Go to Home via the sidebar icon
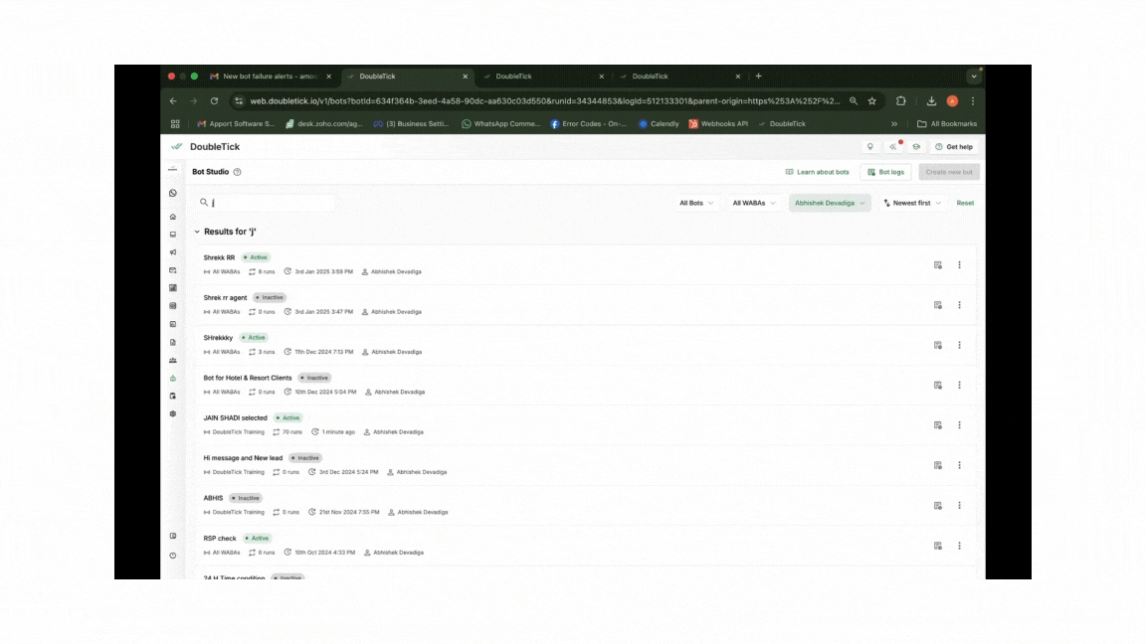This screenshot has height=644, width=1146. [x=173, y=217]
